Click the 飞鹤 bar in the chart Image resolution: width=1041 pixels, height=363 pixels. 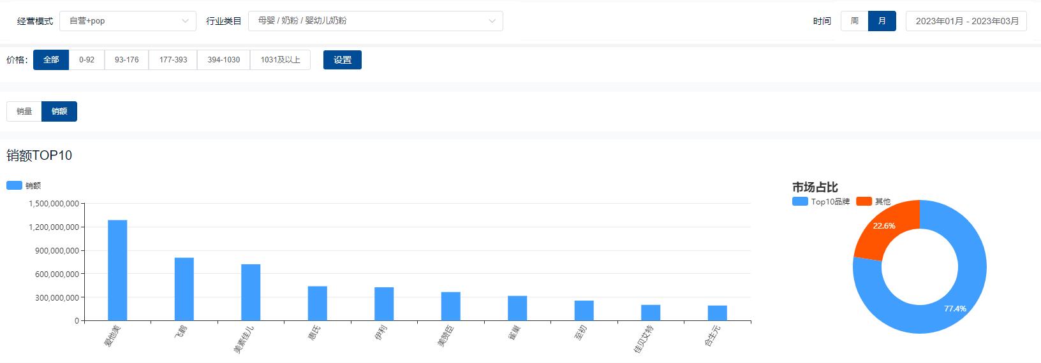(x=184, y=288)
